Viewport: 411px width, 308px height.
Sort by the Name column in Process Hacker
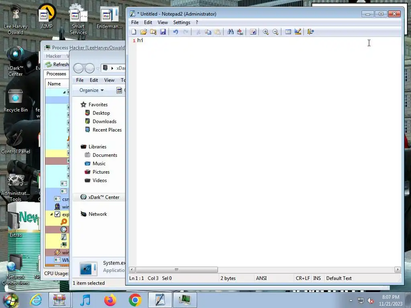click(54, 84)
